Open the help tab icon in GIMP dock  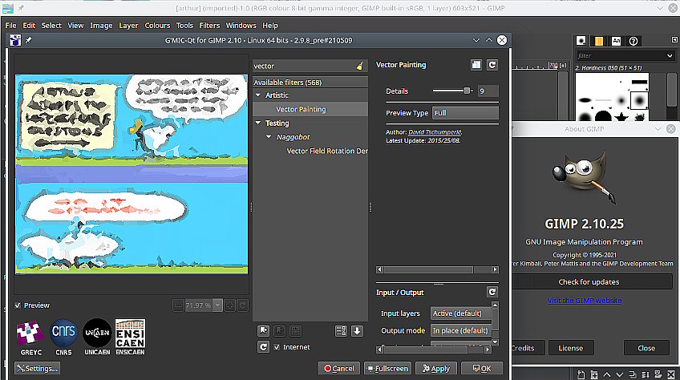click(633, 41)
